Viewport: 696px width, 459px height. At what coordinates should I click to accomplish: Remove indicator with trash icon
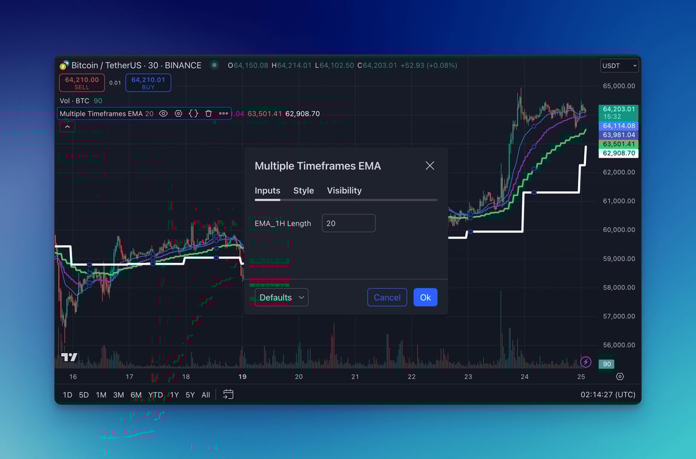click(209, 114)
